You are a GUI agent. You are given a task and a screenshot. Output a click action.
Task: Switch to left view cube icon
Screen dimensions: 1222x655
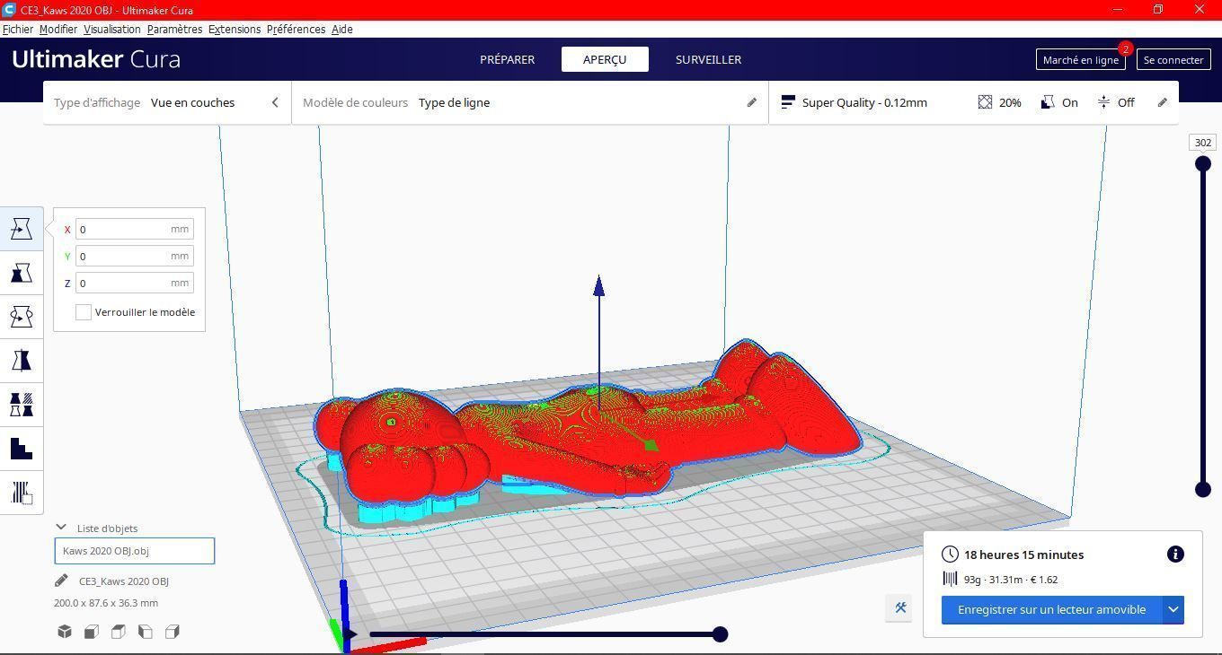coord(146,632)
